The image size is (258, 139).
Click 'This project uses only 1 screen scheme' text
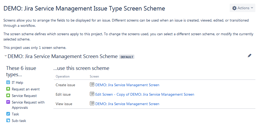point(35,48)
